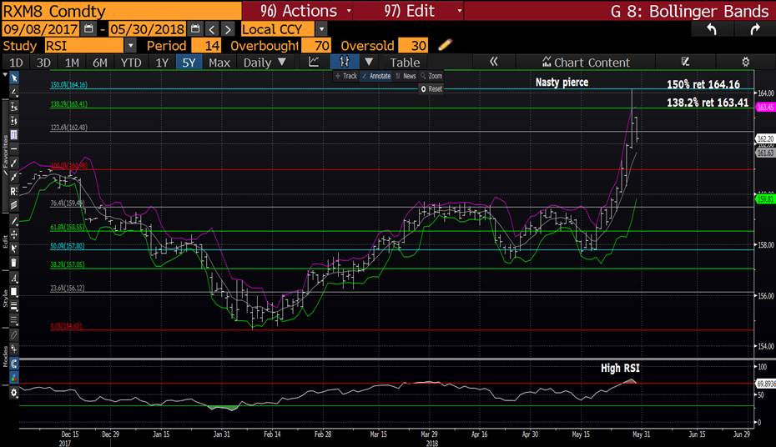Click the horizontal line annotation tool
This screenshot has width=776, height=447.
14,148
